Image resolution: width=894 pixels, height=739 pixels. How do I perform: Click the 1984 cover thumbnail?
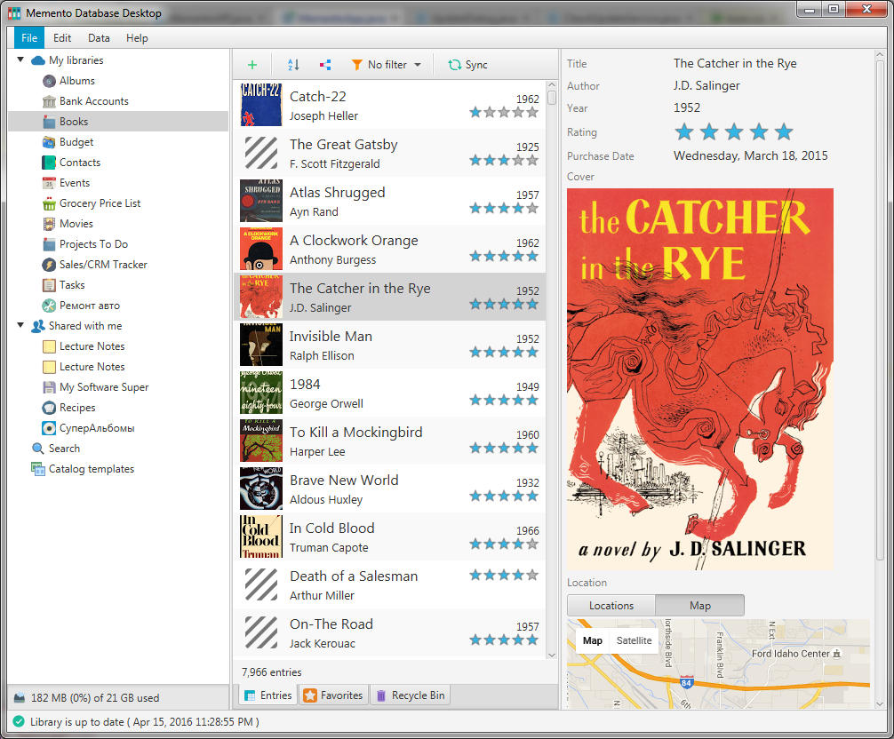click(x=261, y=393)
